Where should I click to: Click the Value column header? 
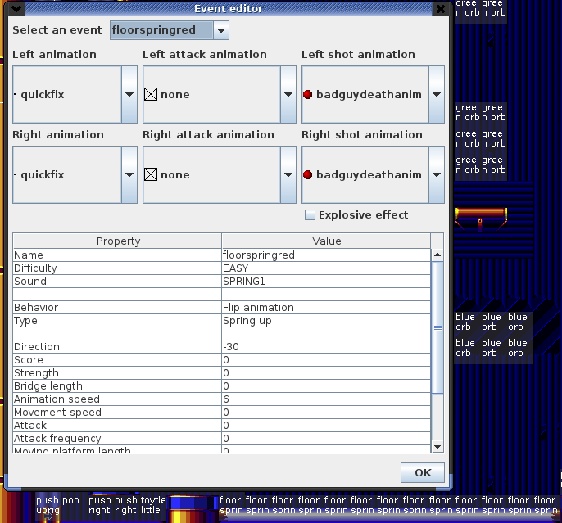pyautogui.click(x=326, y=241)
